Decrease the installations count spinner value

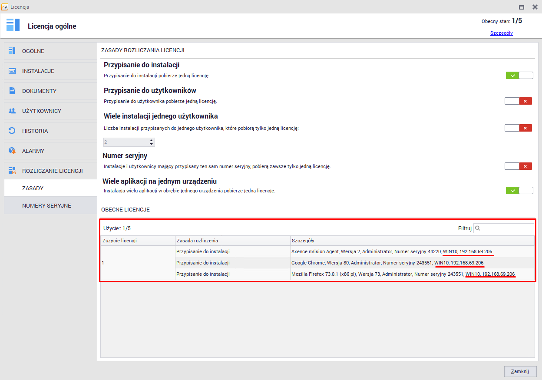point(151,144)
